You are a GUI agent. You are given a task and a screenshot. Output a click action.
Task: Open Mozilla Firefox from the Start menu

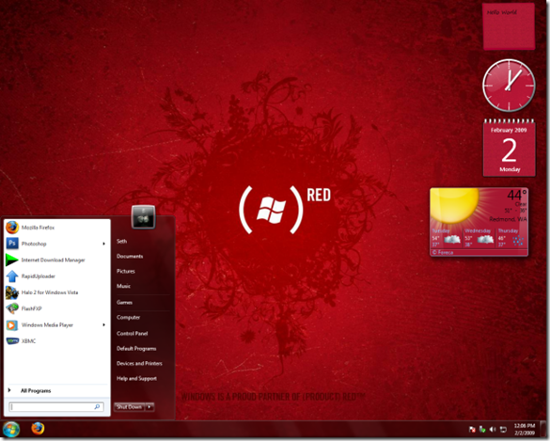point(56,228)
